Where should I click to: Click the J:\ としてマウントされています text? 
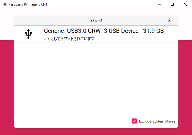point(69,39)
